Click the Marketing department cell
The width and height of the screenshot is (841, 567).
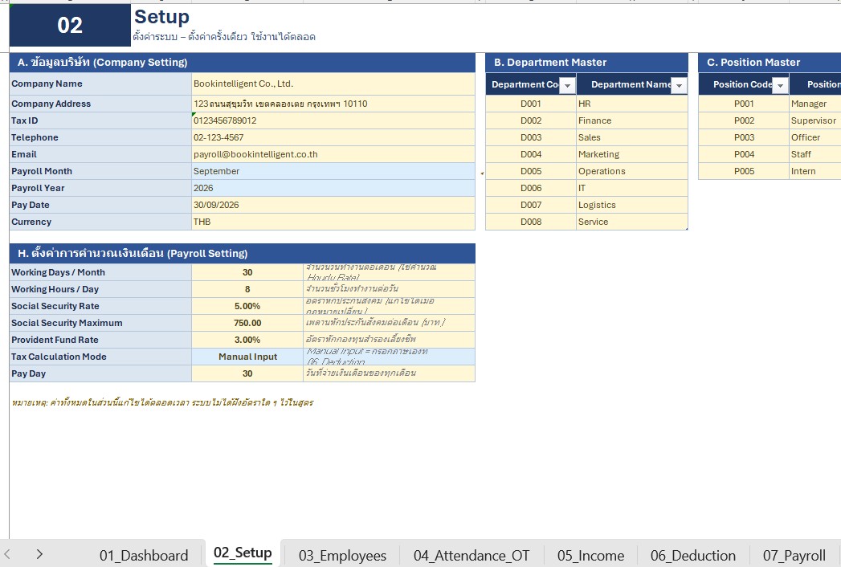(x=632, y=154)
